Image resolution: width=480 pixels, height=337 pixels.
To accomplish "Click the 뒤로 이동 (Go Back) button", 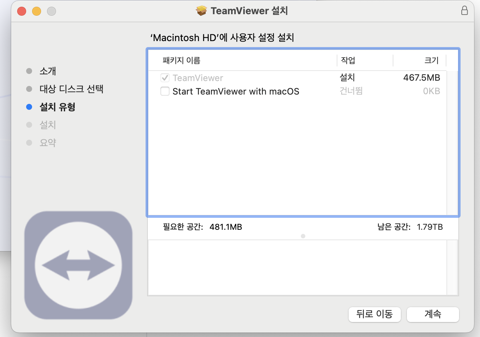I will (374, 314).
